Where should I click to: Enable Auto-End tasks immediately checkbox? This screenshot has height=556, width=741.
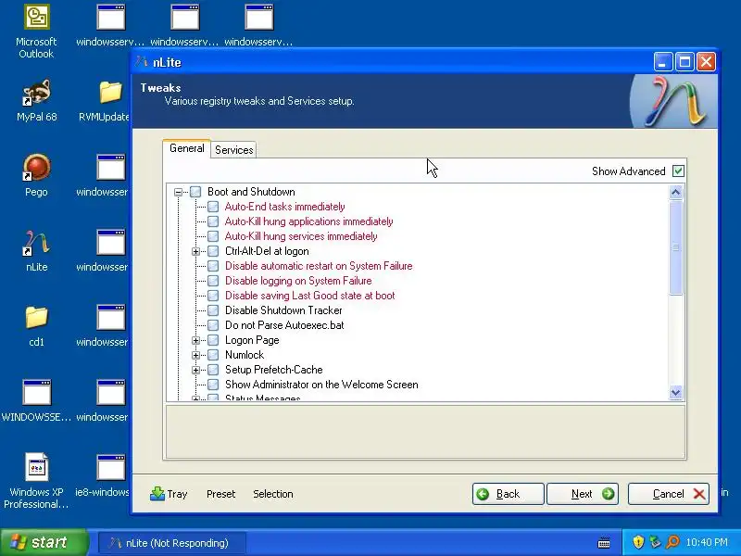point(213,207)
